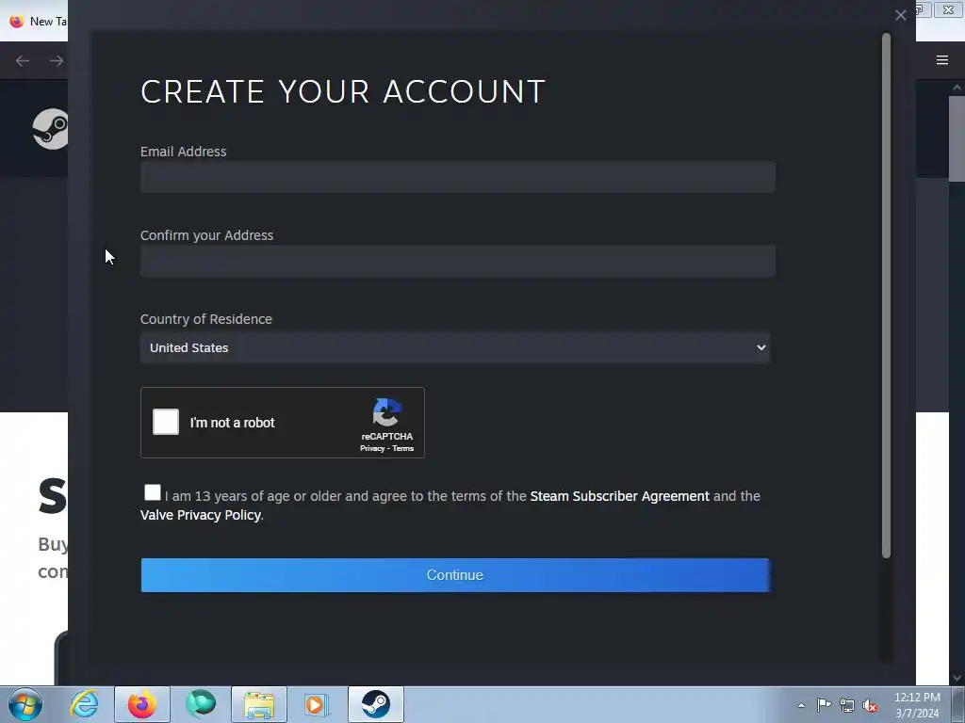This screenshot has height=723, width=965.
Task: Open reCAPTCHA Terms link
Action: [x=403, y=448]
